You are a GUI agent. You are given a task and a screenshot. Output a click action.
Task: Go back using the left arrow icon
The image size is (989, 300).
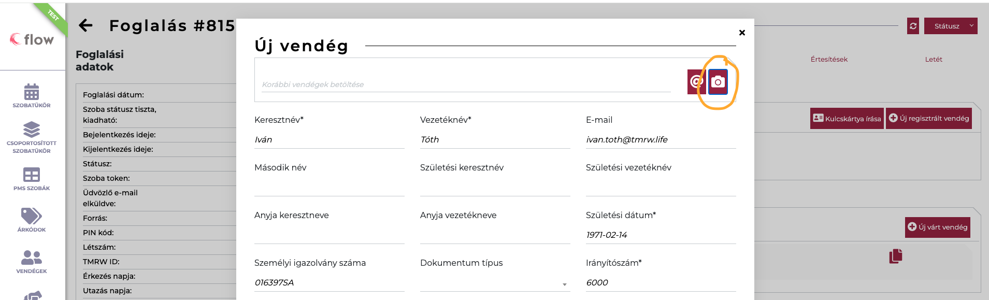coord(85,25)
